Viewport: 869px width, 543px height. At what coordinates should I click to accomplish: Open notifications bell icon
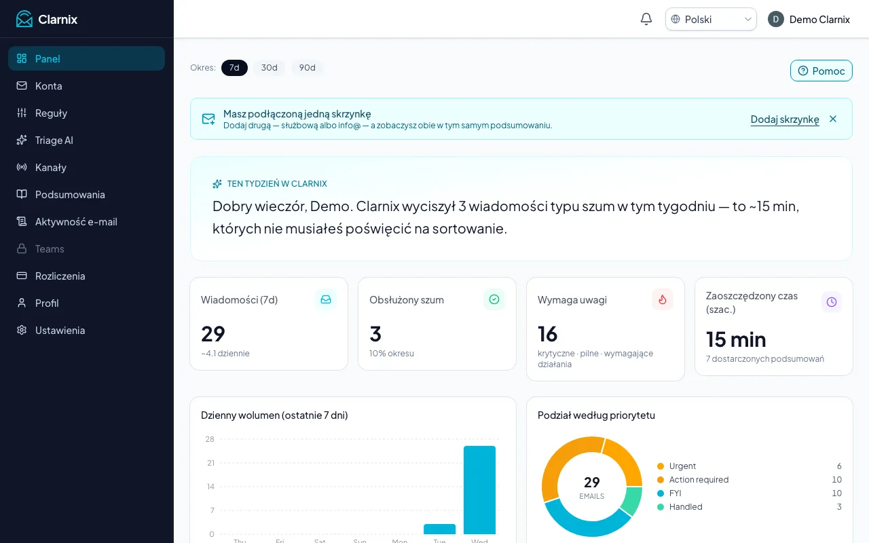pos(646,19)
